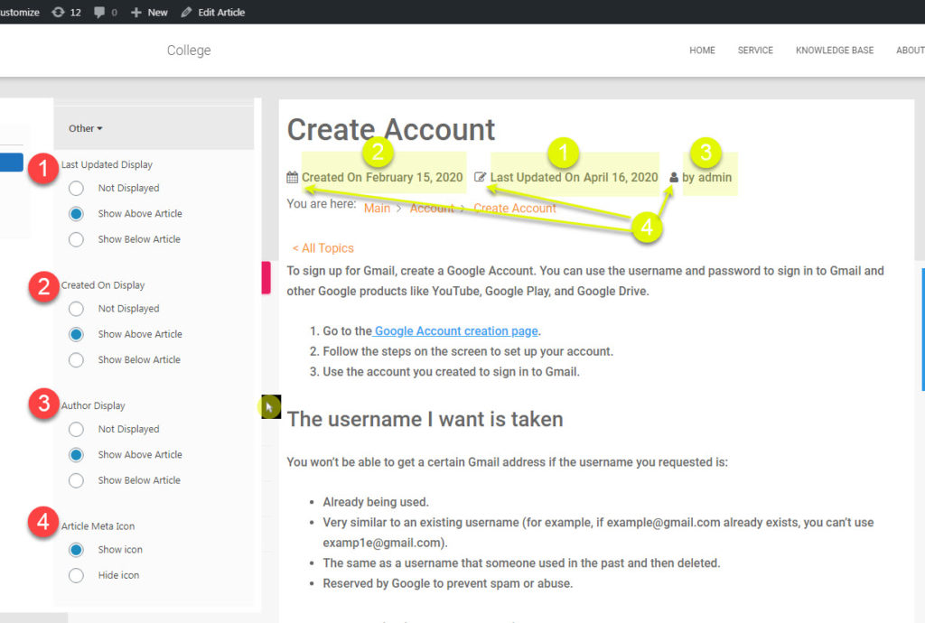Expand the Other dropdown section

click(x=86, y=128)
